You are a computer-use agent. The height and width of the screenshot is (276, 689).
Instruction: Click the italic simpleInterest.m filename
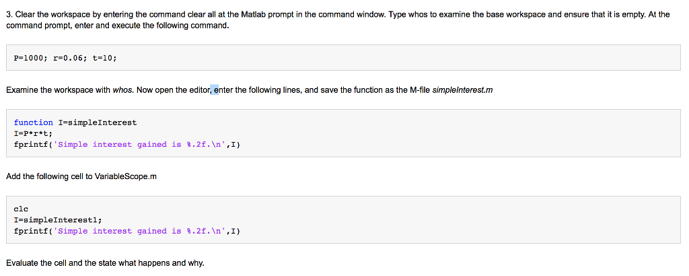coord(463,90)
